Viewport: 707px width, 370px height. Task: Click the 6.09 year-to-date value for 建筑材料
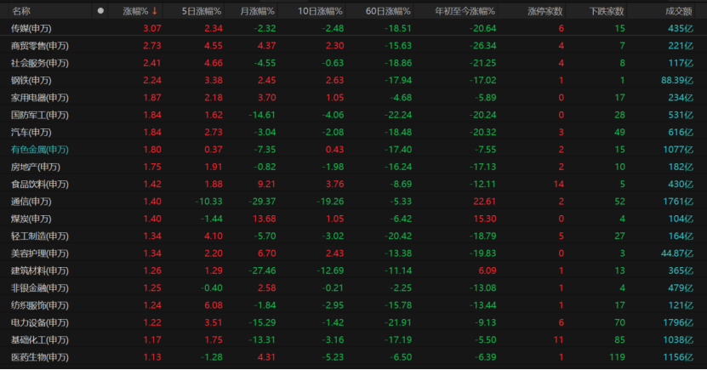click(x=487, y=270)
